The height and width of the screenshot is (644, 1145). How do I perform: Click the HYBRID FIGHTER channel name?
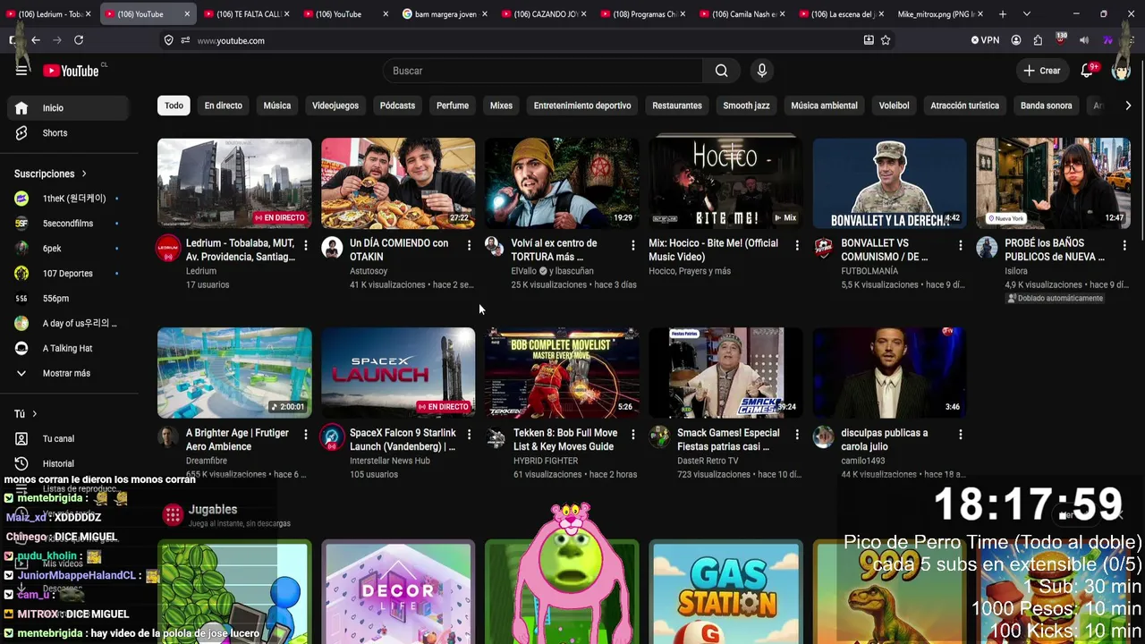pyautogui.click(x=546, y=461)
